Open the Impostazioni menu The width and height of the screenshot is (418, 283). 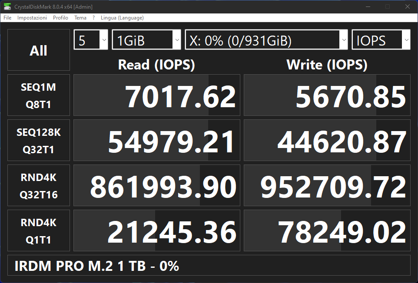[32, 18]
